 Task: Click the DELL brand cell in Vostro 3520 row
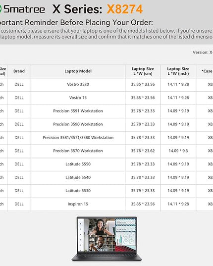(x=19, y=85)
